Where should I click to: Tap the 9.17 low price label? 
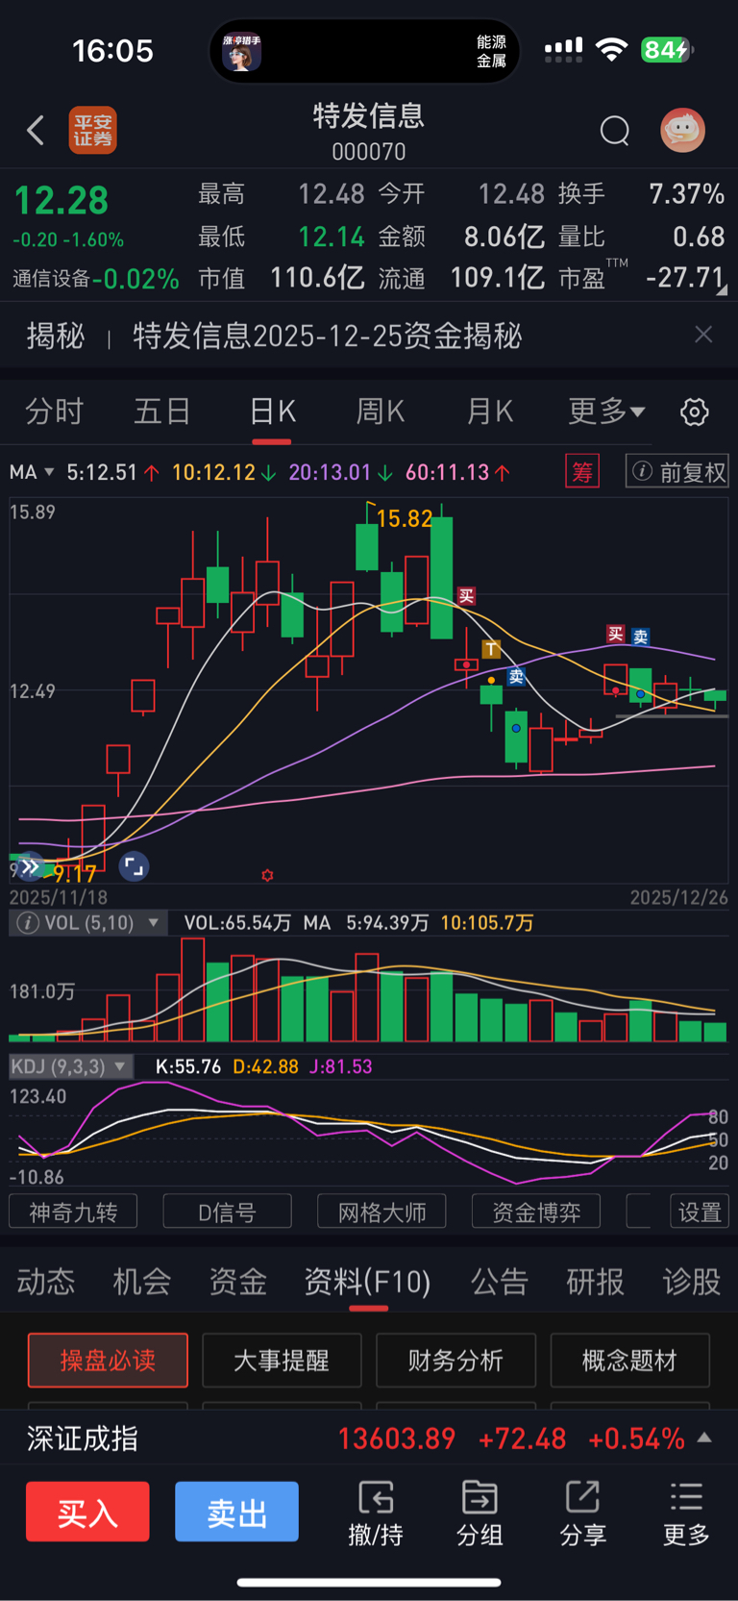tap(74, 874)
